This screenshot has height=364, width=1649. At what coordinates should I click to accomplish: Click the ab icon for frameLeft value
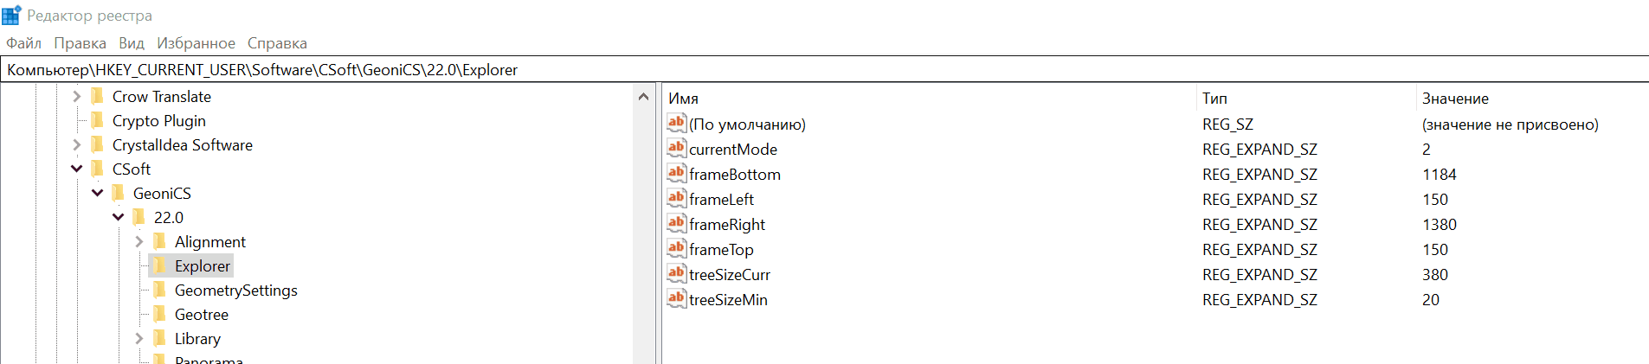(676, 199)
